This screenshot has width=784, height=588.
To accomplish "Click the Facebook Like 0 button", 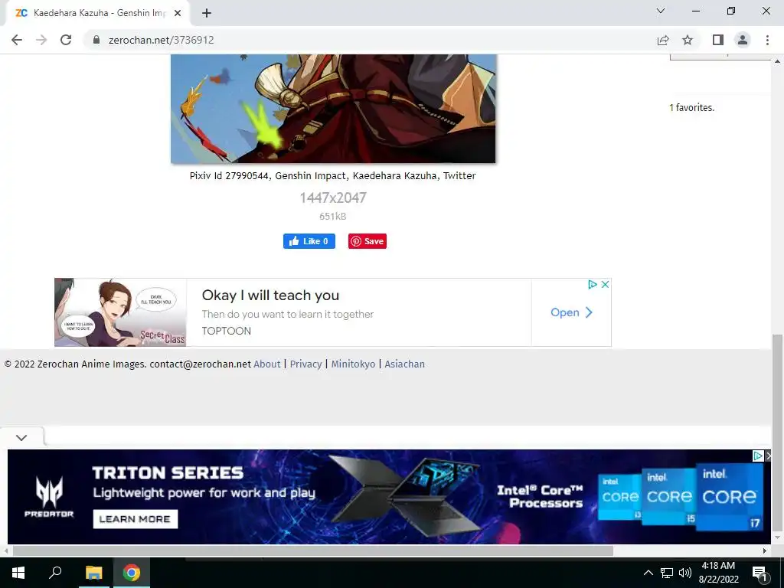I will 309,241.
